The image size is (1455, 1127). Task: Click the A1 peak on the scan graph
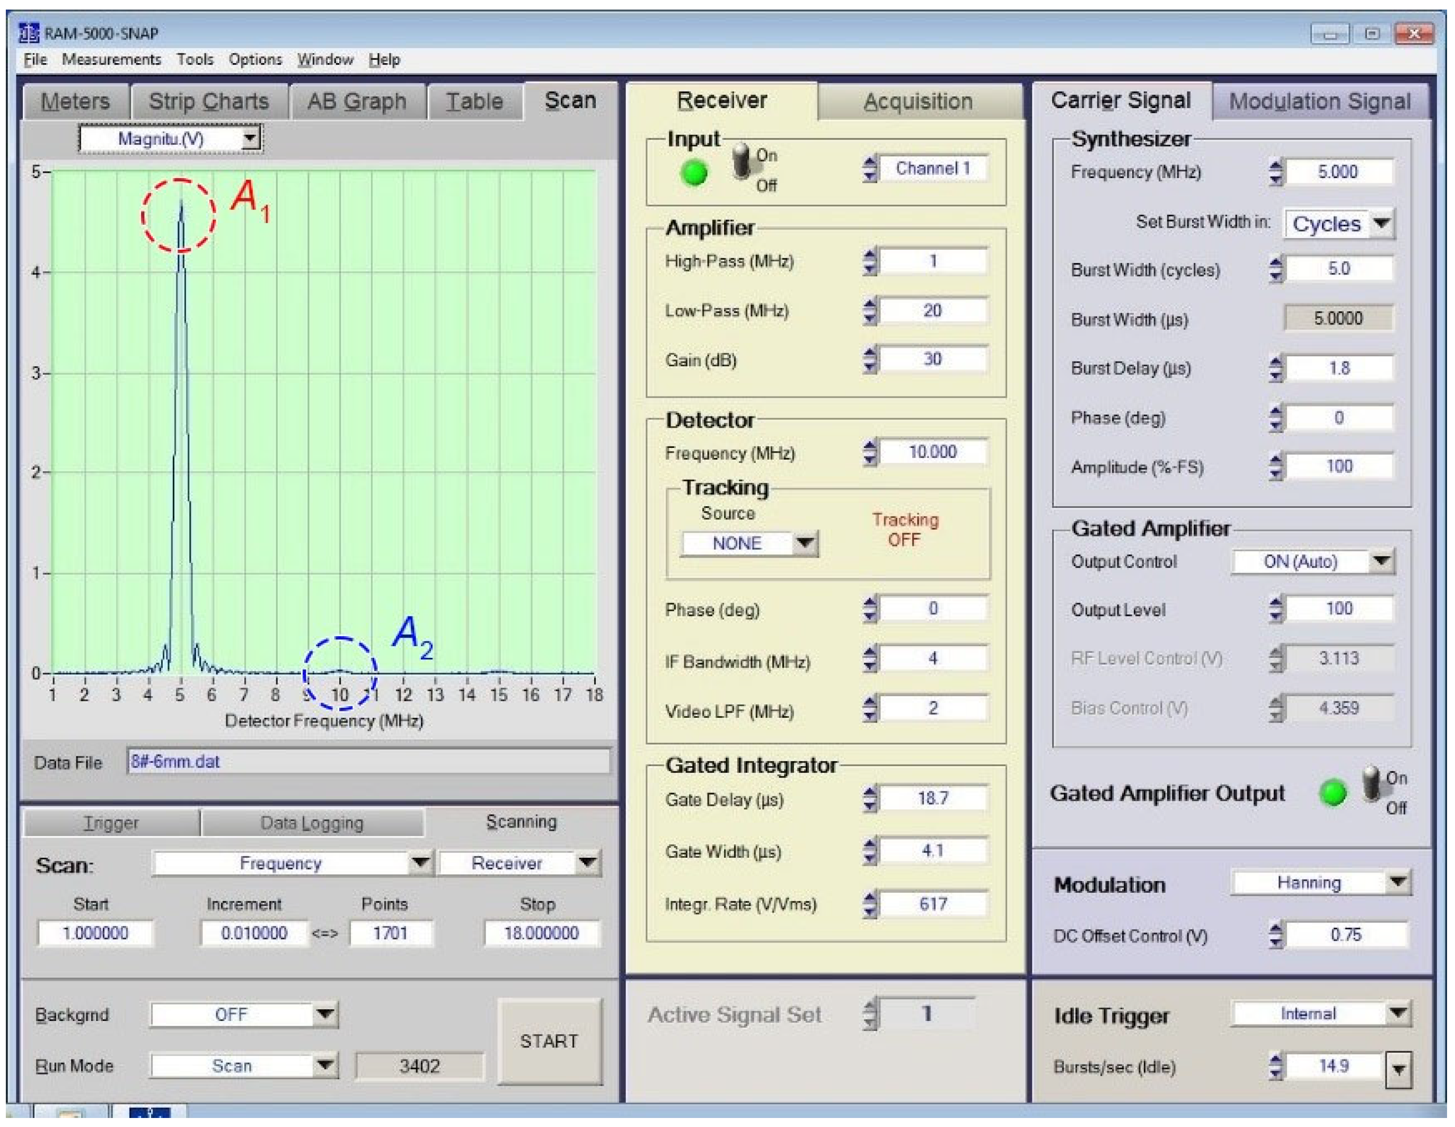click(x=181, y=207)
